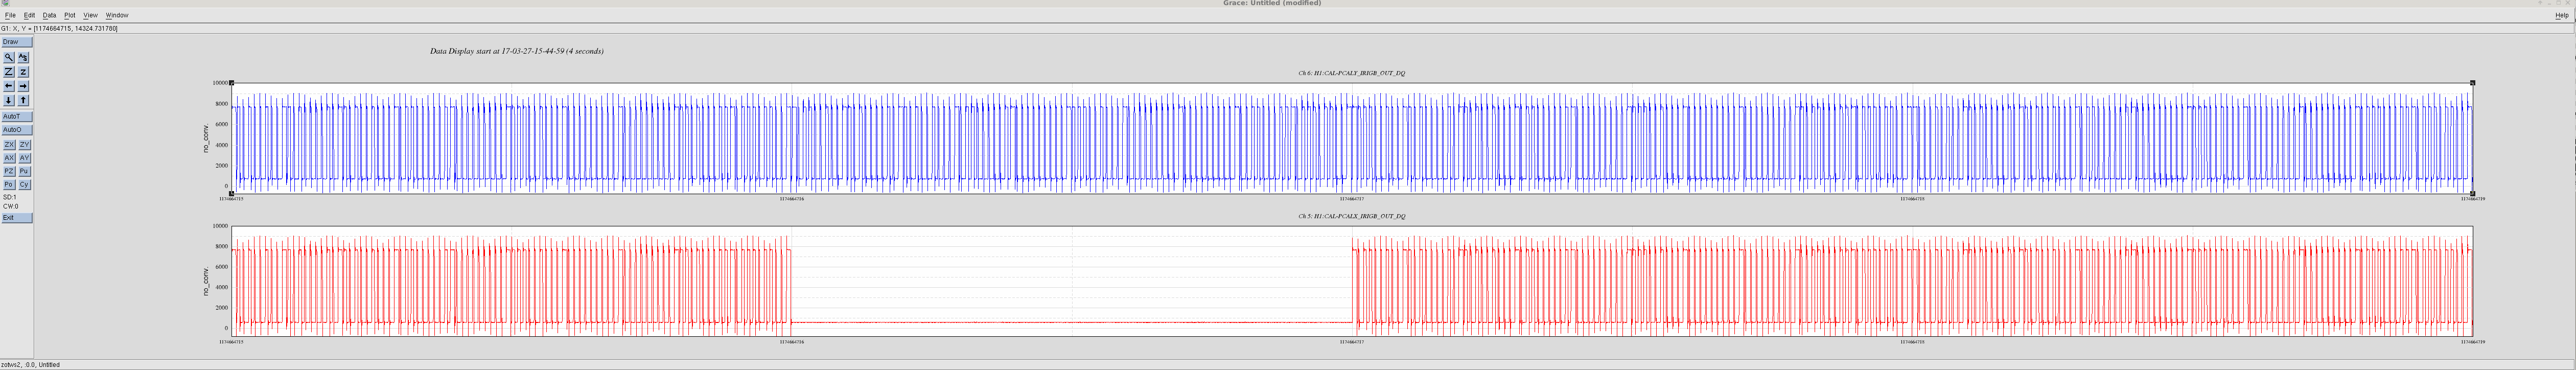Viewport: 2576px width, 370px height.
Task: Click the AX autoscale X button
Action: (9, 158)
